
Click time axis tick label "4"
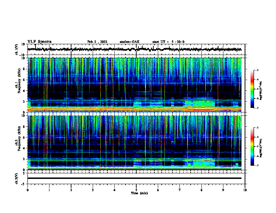(x=115, y=190)
